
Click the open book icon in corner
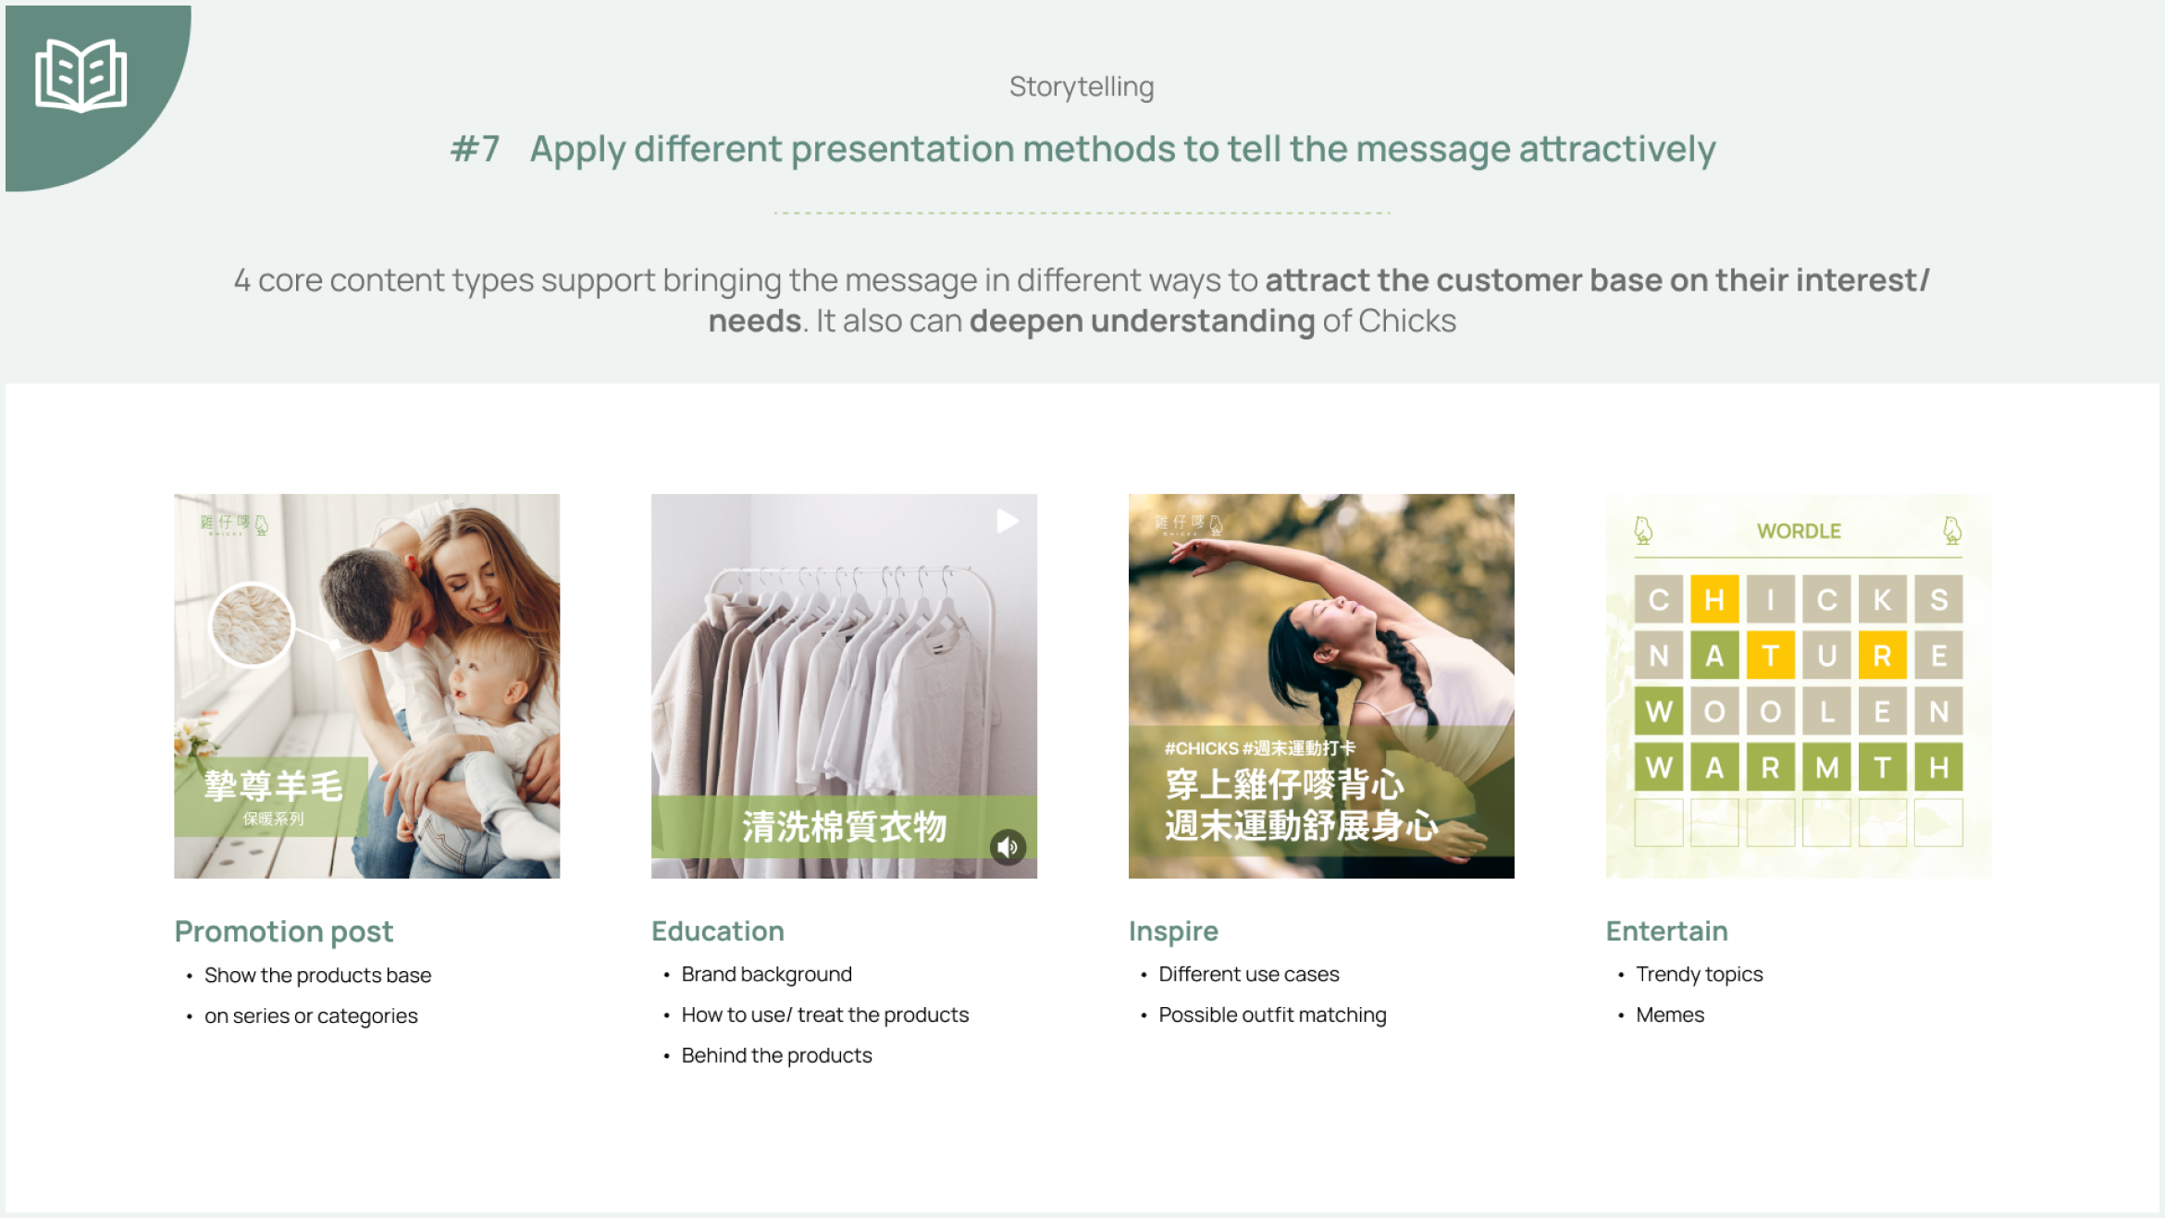click(x=81, y=76)
